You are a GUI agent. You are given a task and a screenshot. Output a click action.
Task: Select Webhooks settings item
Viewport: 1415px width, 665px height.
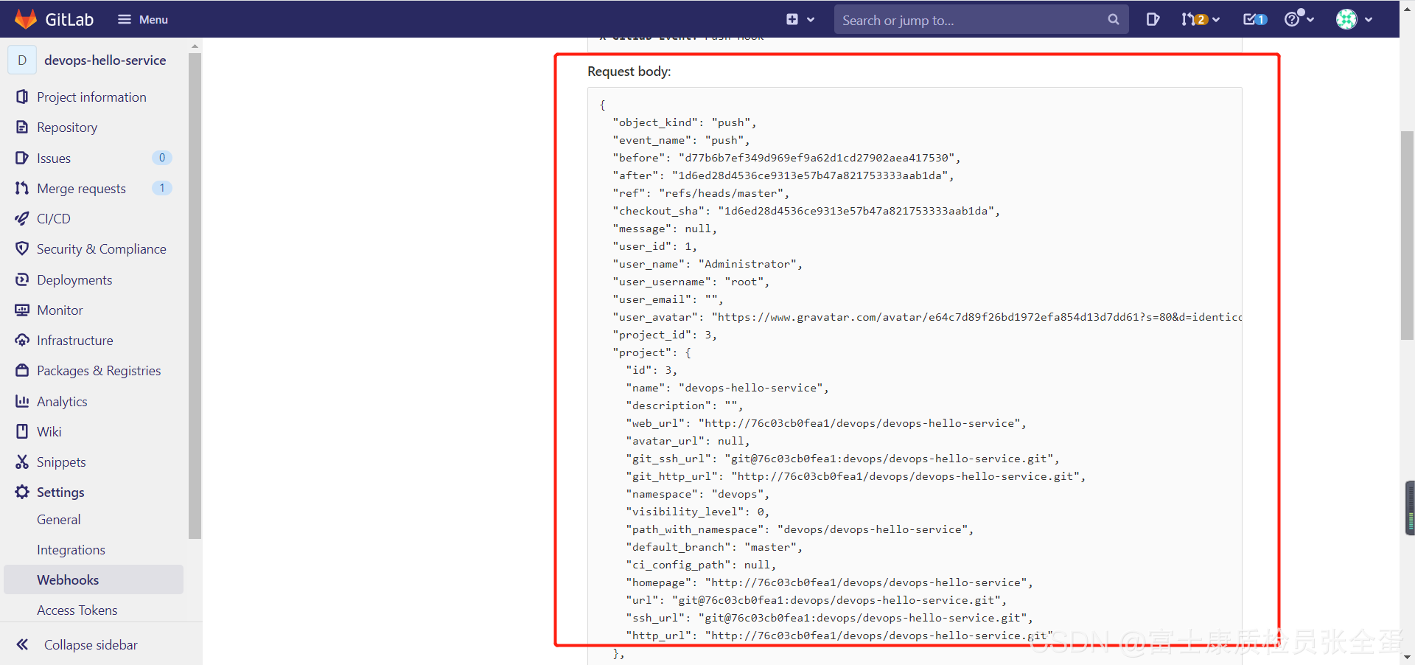[x=94, y=579]
